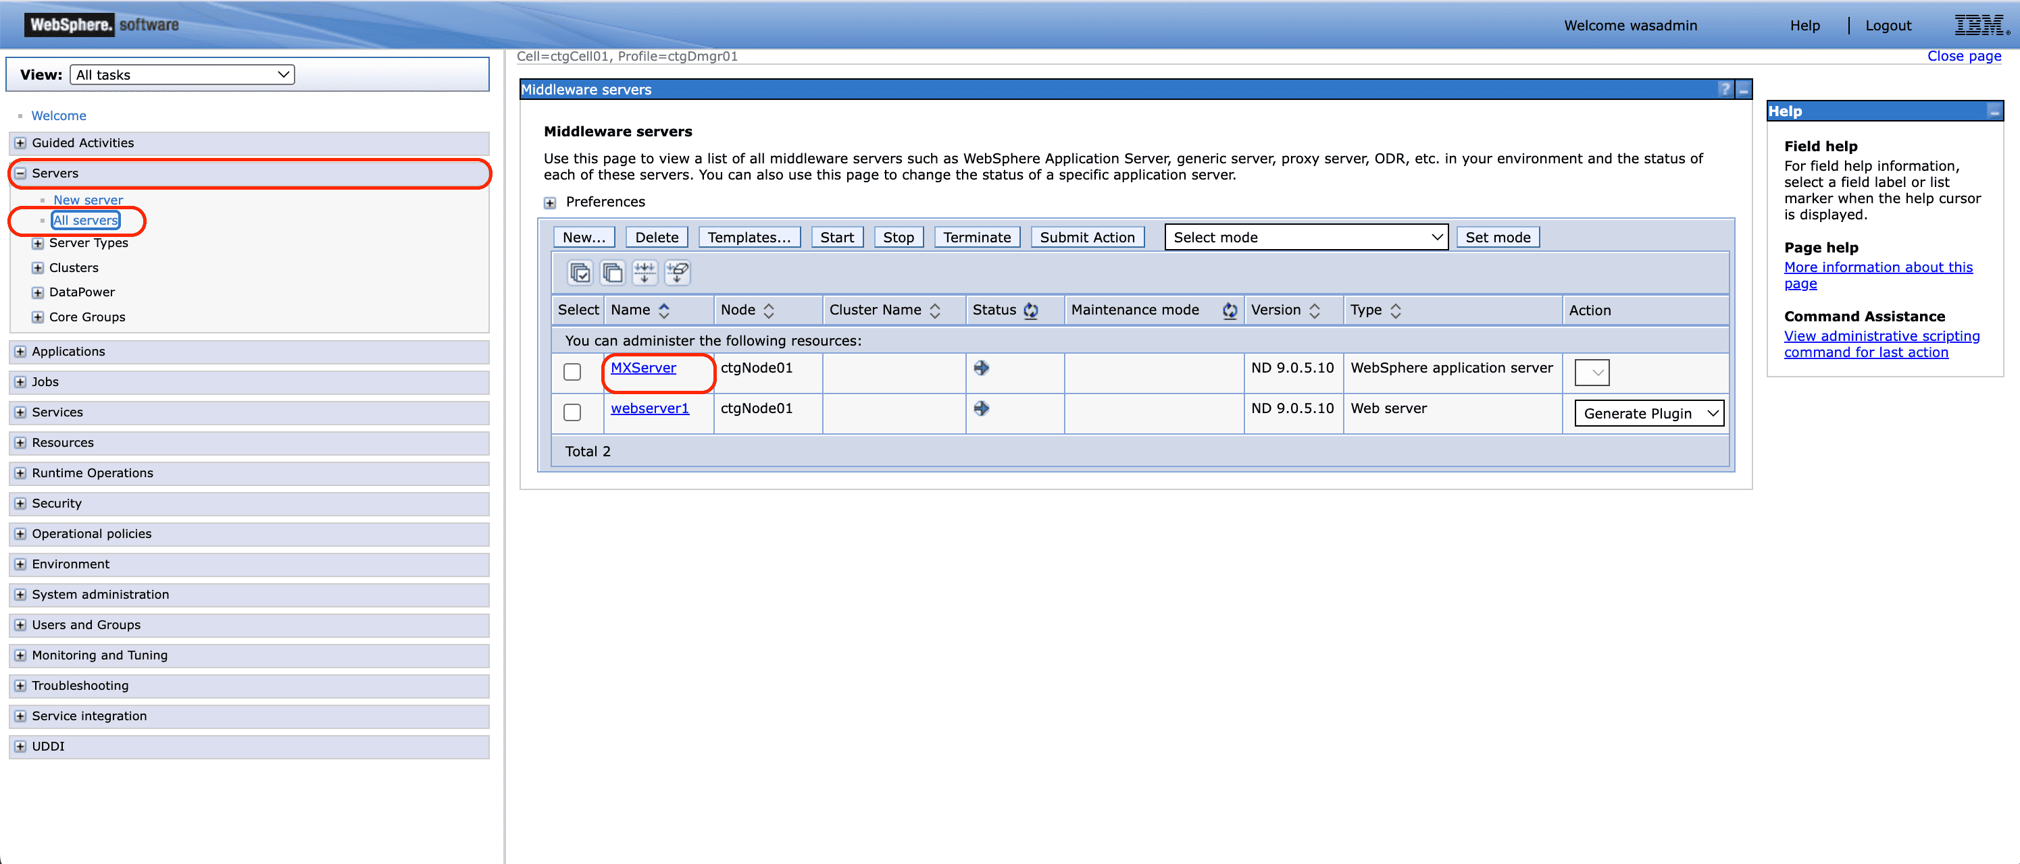Click the Clear Filter Value icon

[x=677, y=273]
